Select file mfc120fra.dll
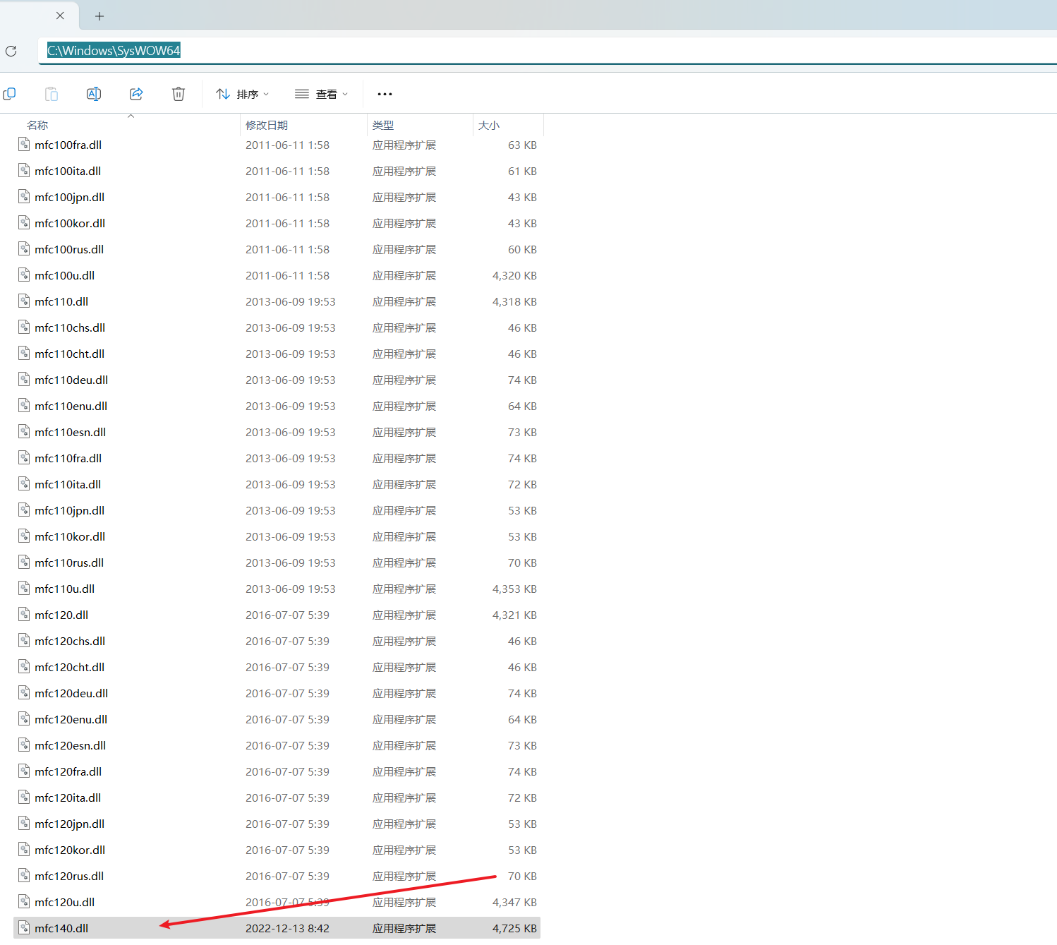Image resolution: width=1057 pixels, height=945 pixels. [x=68, y=771]
